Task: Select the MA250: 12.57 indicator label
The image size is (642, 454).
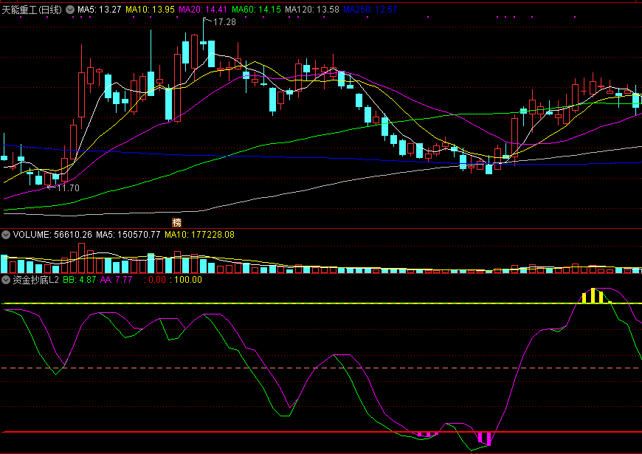Action: pyautogui.click(x=370, y=10)
